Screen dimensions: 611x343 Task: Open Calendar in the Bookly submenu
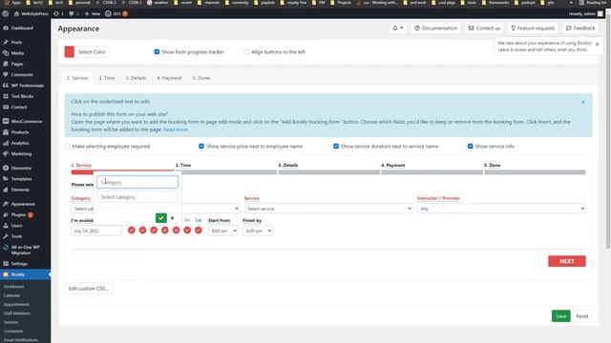tap(11, 295)
